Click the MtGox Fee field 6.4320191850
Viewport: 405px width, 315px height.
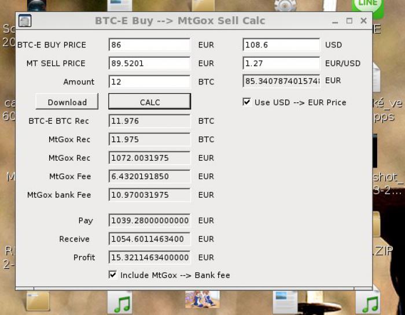149,176
